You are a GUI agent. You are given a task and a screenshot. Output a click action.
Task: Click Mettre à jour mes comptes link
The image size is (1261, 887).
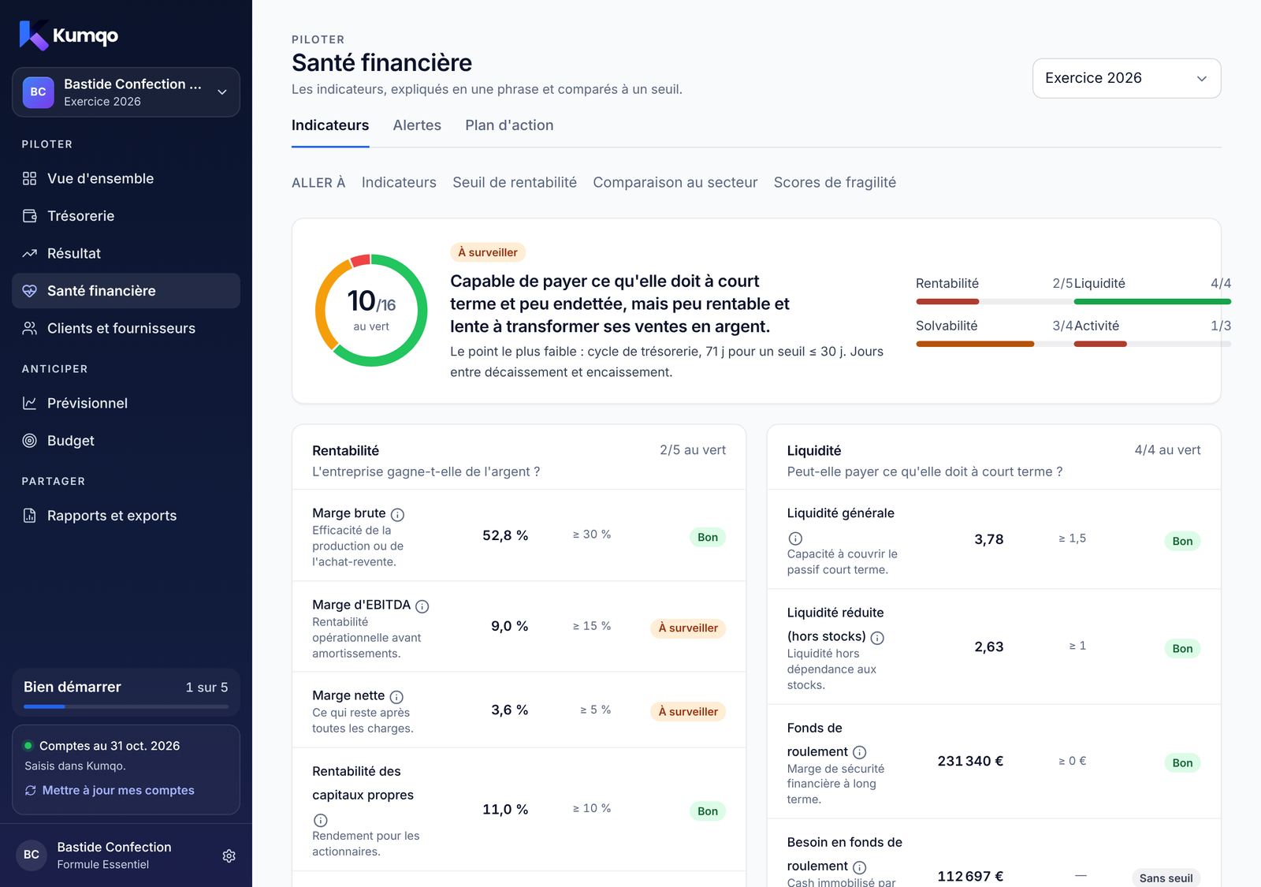(118, 790)
